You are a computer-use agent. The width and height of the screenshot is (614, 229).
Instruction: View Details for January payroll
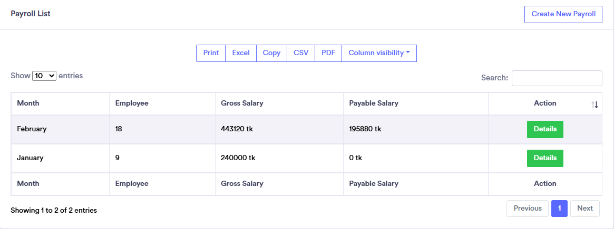point(545,158)
